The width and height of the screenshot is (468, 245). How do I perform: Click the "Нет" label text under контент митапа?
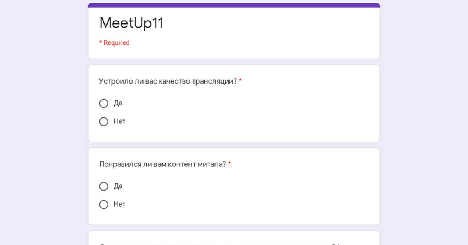[x=119, y=204]
